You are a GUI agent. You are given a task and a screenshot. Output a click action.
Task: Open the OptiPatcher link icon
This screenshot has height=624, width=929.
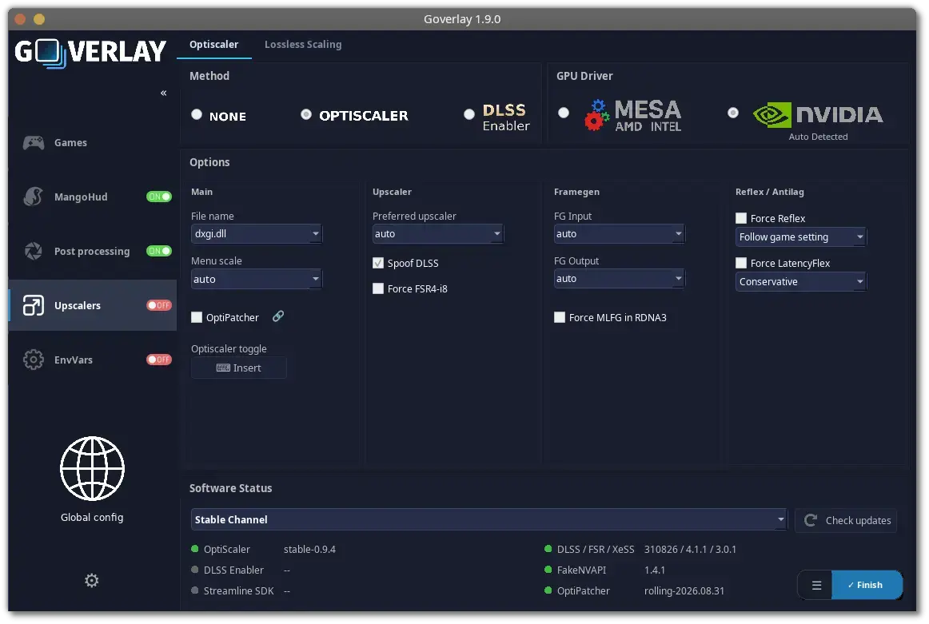click(x=278, y=316)
